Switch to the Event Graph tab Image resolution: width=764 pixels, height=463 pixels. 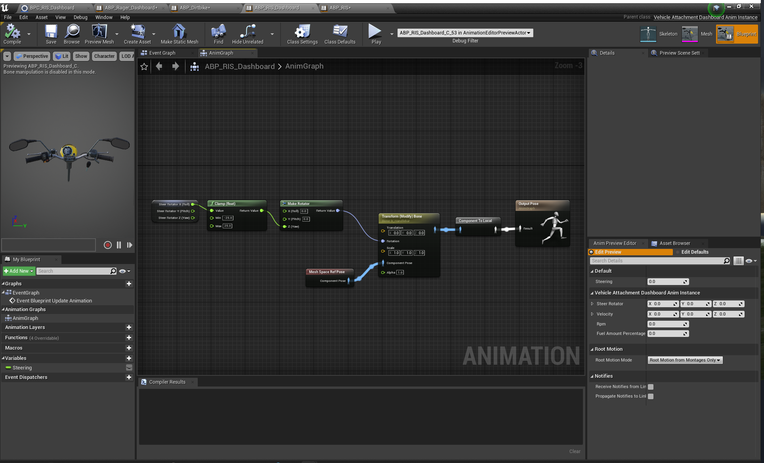click(x=162, y=53)
